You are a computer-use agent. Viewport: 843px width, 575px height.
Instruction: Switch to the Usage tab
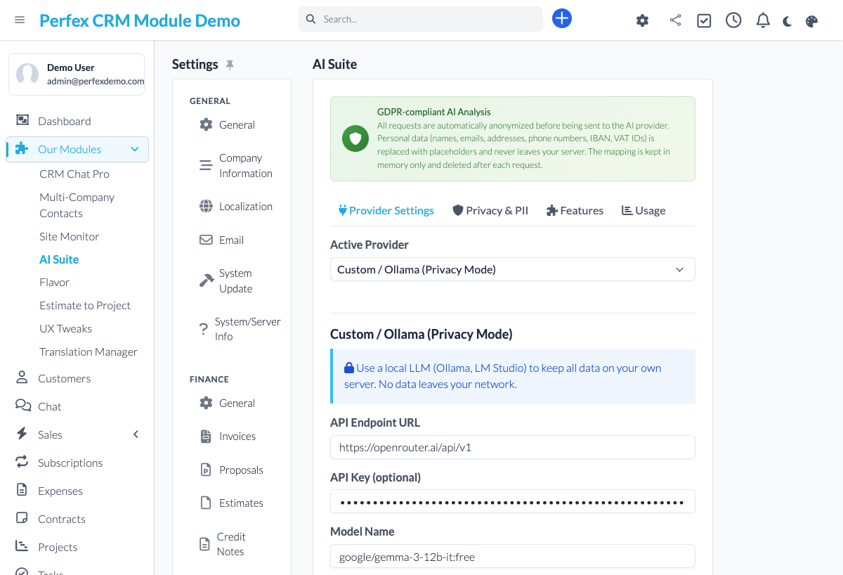pos(643,210)
